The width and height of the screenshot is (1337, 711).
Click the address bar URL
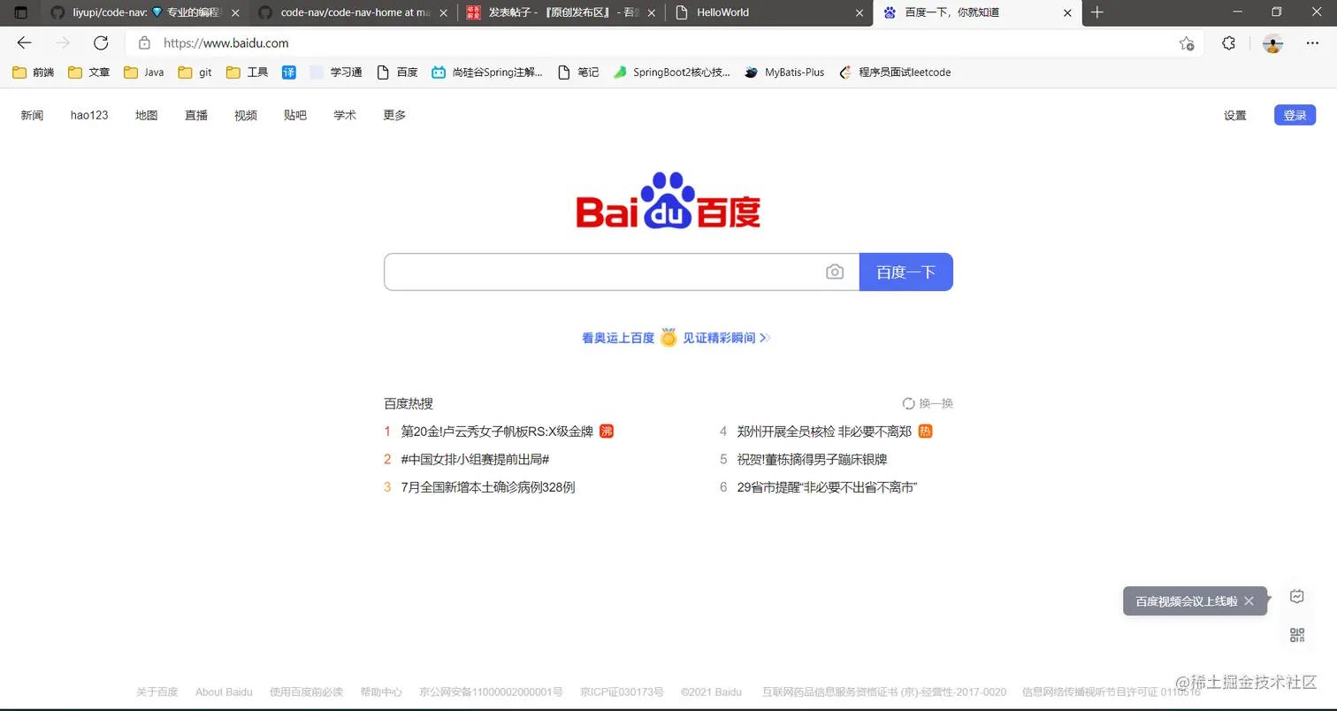(226, 42)
